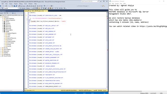Click the youtu.be link text in Notepad

click(x=153, y=26)
